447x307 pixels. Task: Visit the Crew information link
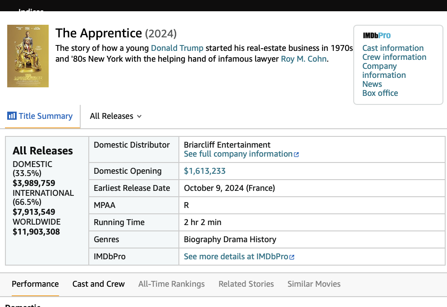(394, 57)
